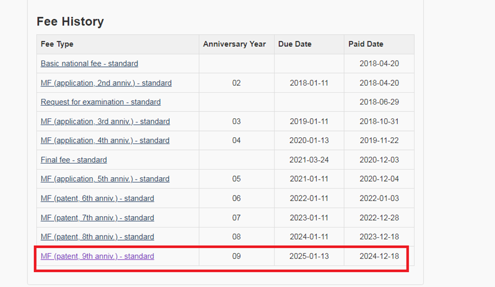The image size is (495, 287).
Task: Open MF (application, 4th anniv.) - standard
Action: (105, 141)
